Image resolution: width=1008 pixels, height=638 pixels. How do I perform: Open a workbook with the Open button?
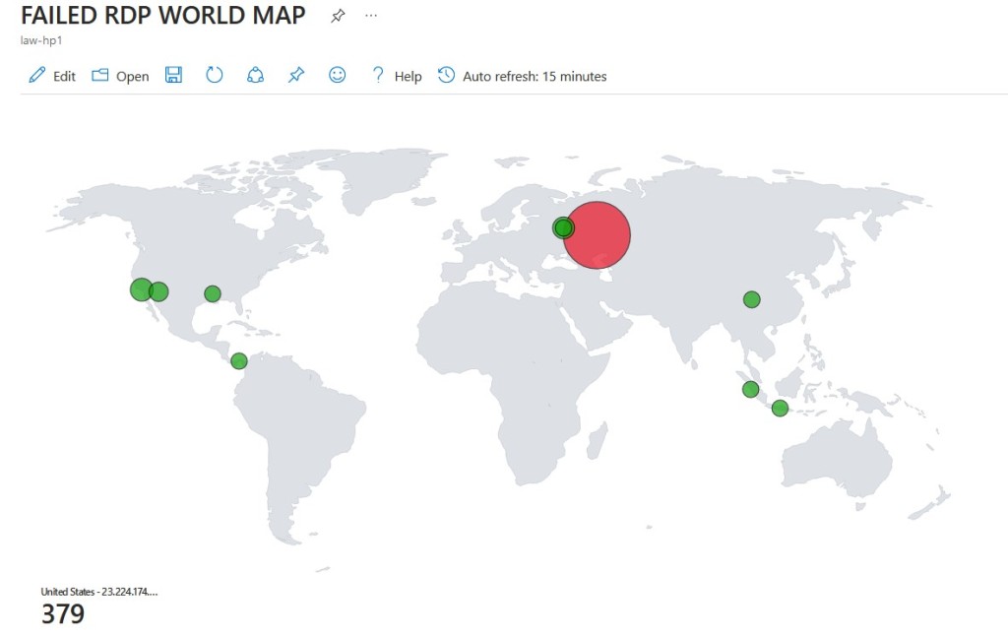[120, 76]
